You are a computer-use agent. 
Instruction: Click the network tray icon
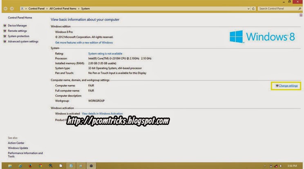[276, 166]
